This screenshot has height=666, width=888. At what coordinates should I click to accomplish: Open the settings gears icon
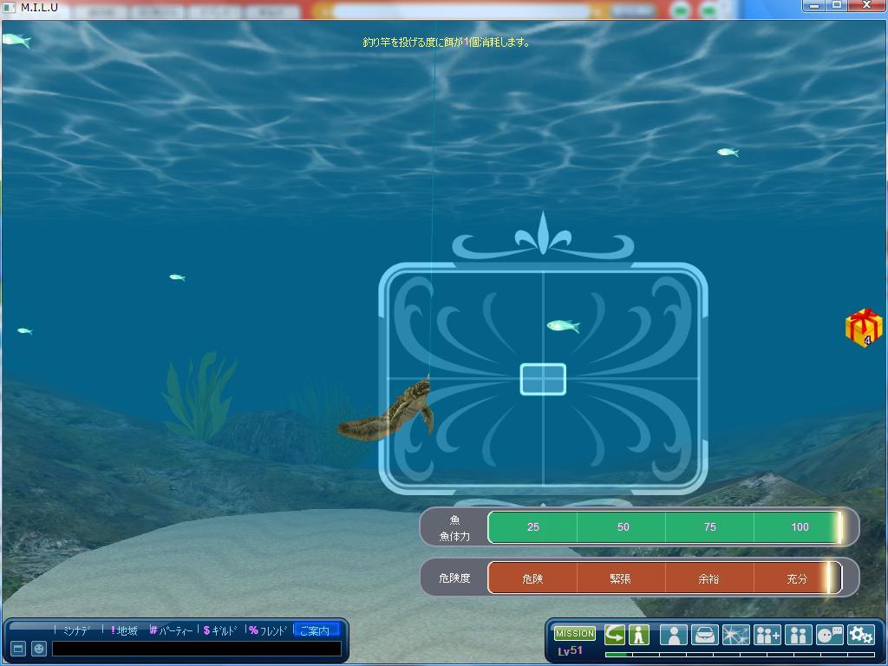[860, 635]
